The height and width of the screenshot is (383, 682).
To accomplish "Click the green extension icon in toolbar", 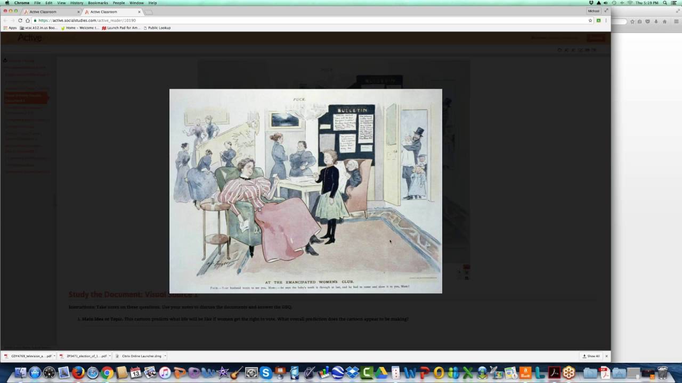I will coord(598,20).
